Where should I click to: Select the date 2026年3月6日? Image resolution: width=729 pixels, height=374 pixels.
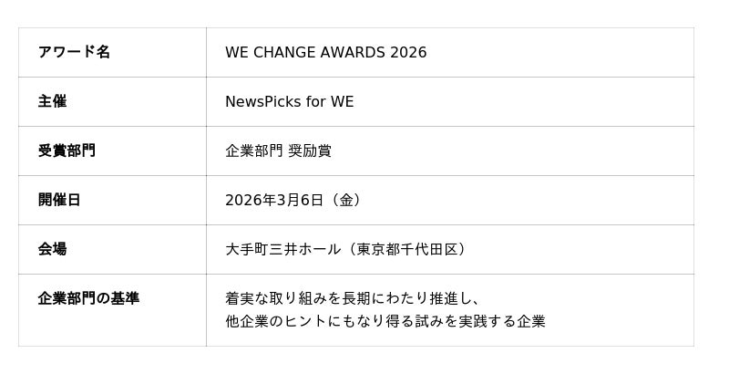pyautogui.click(x=274, y=200)
